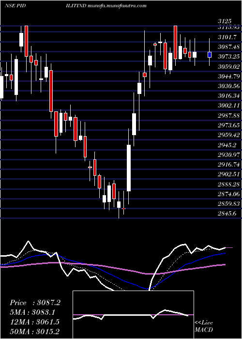Select the 2959.42 price axis label
The height and width of the screenshot is (339, 242).
pyautogui.click(x=228, y=135)
